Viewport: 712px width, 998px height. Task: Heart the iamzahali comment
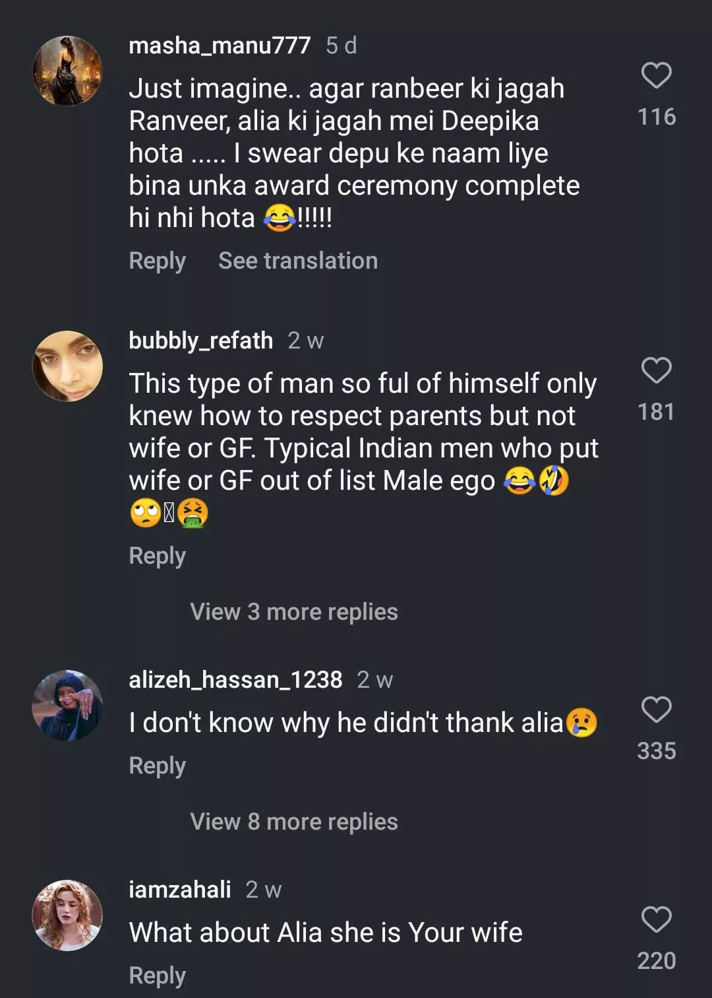[x=656, y=920]
